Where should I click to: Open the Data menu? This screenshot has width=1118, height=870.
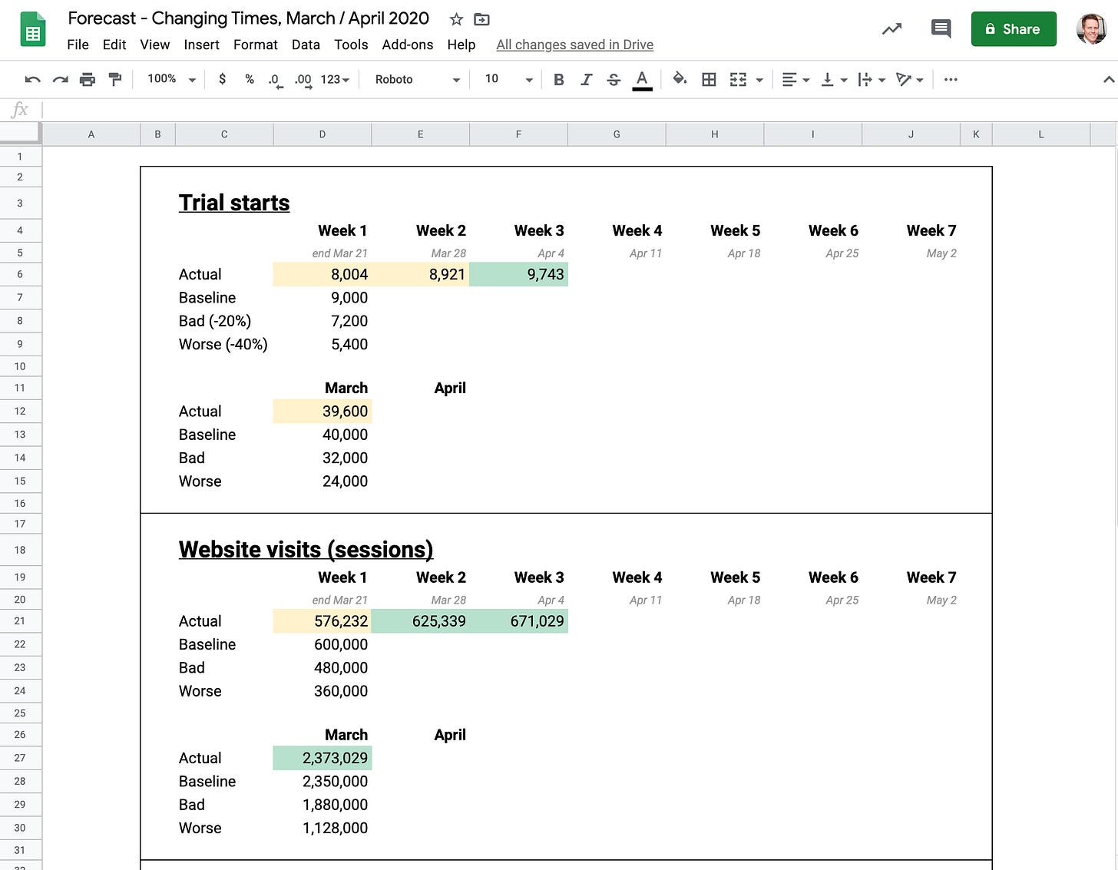point(306,45)
